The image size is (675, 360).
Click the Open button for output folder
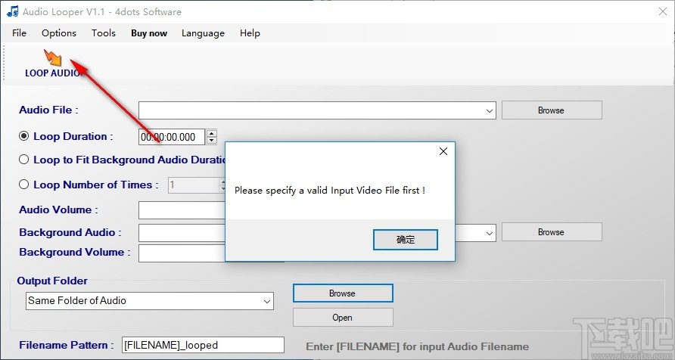click(x=343, y=318)
